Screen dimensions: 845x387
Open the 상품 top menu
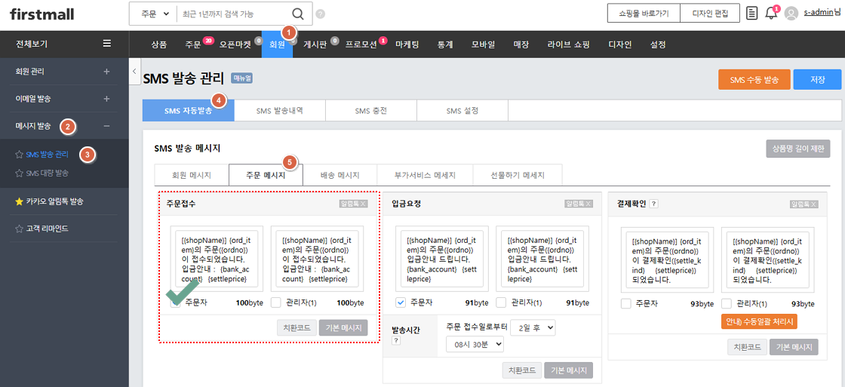point(159,45)
